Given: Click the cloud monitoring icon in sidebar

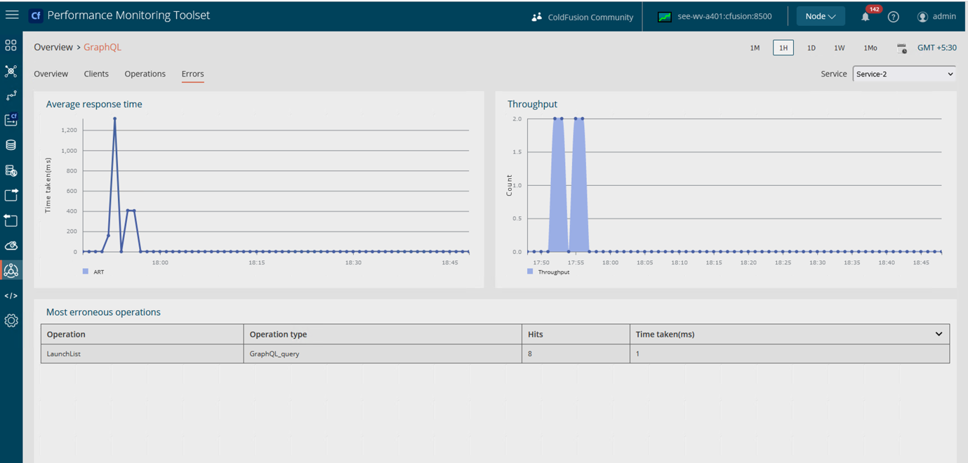Looking at the screenshot, I should coord(11,246).
